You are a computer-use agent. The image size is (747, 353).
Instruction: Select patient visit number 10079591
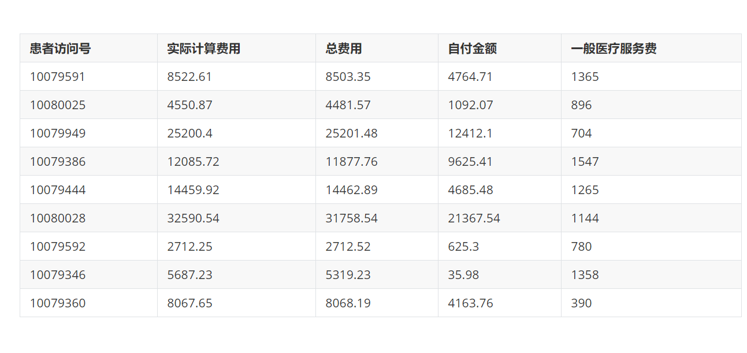pos(58,77)
